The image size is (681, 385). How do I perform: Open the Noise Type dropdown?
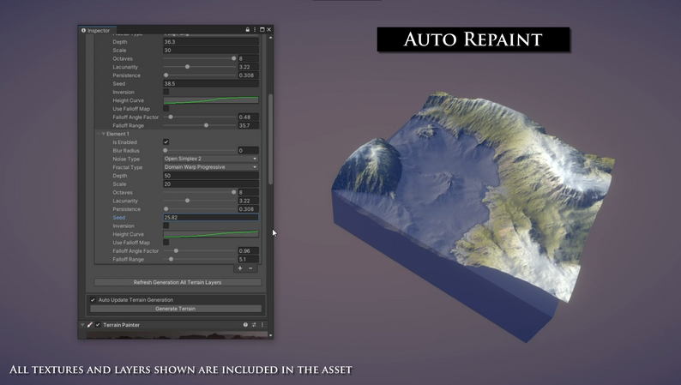(x=210, y=159)
